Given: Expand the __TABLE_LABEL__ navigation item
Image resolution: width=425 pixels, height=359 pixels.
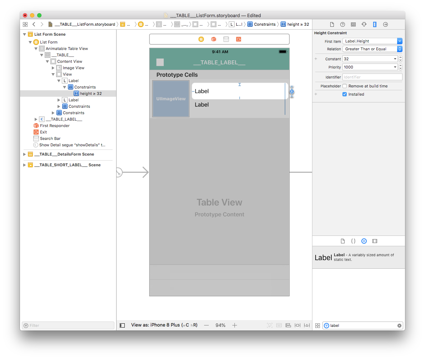Looking at the screenshot, I should tap(36, 119).
